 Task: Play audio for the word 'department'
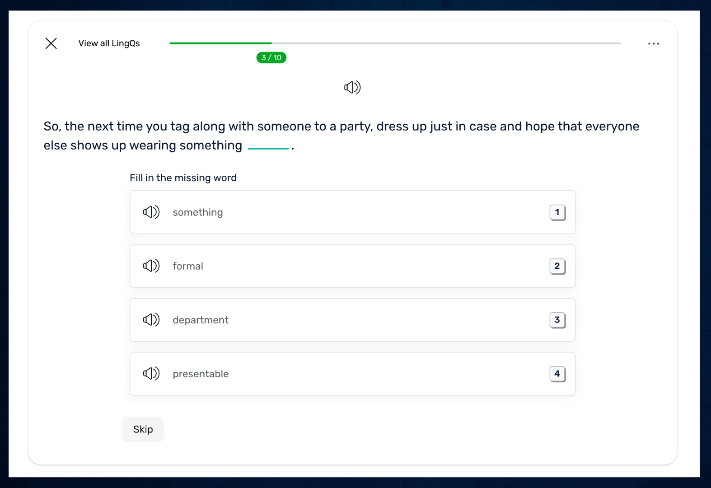(x=151, y=320)
